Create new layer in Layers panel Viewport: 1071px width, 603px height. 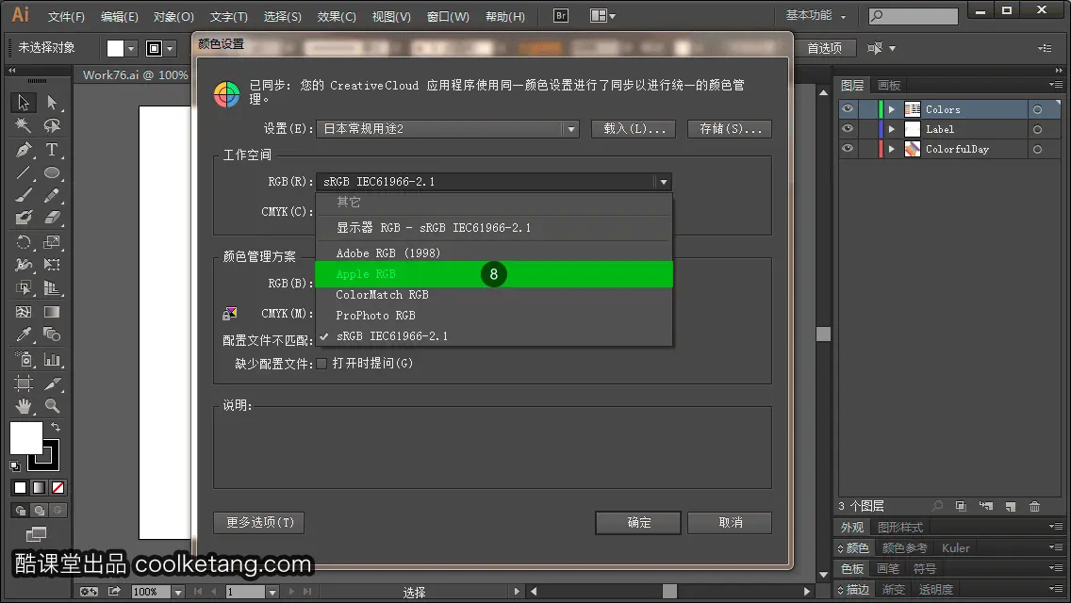coord(1011,506)
